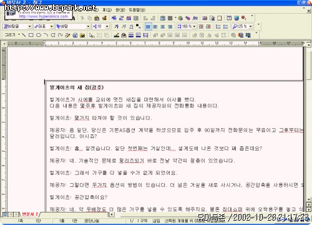Open the 창 menu
Screen dimensions: 312x225
point(120,10)
